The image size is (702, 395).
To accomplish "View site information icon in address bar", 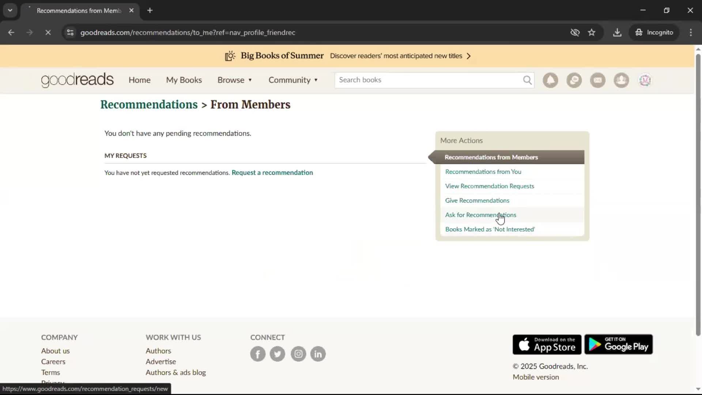I will 70,33.
